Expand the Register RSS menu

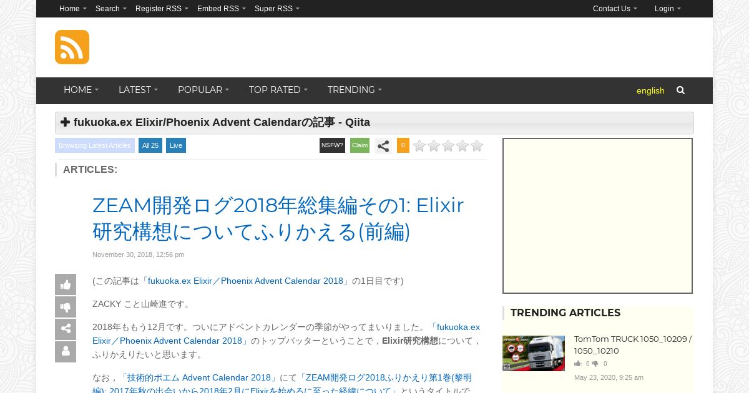pyautogui.click(x=162, y=9)
